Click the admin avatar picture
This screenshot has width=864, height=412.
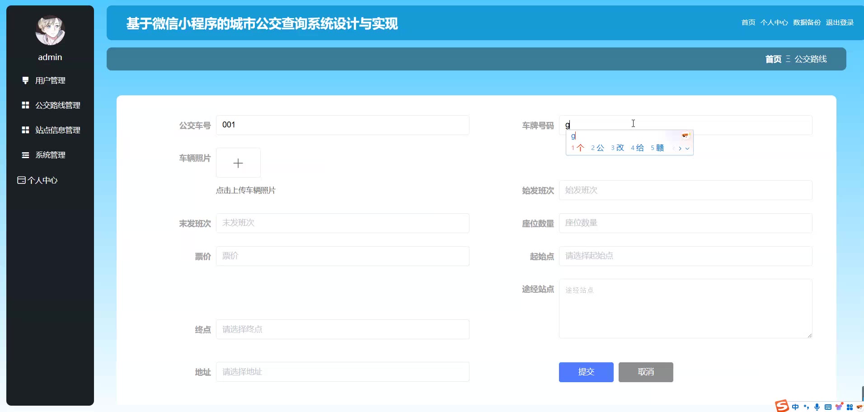50,31
